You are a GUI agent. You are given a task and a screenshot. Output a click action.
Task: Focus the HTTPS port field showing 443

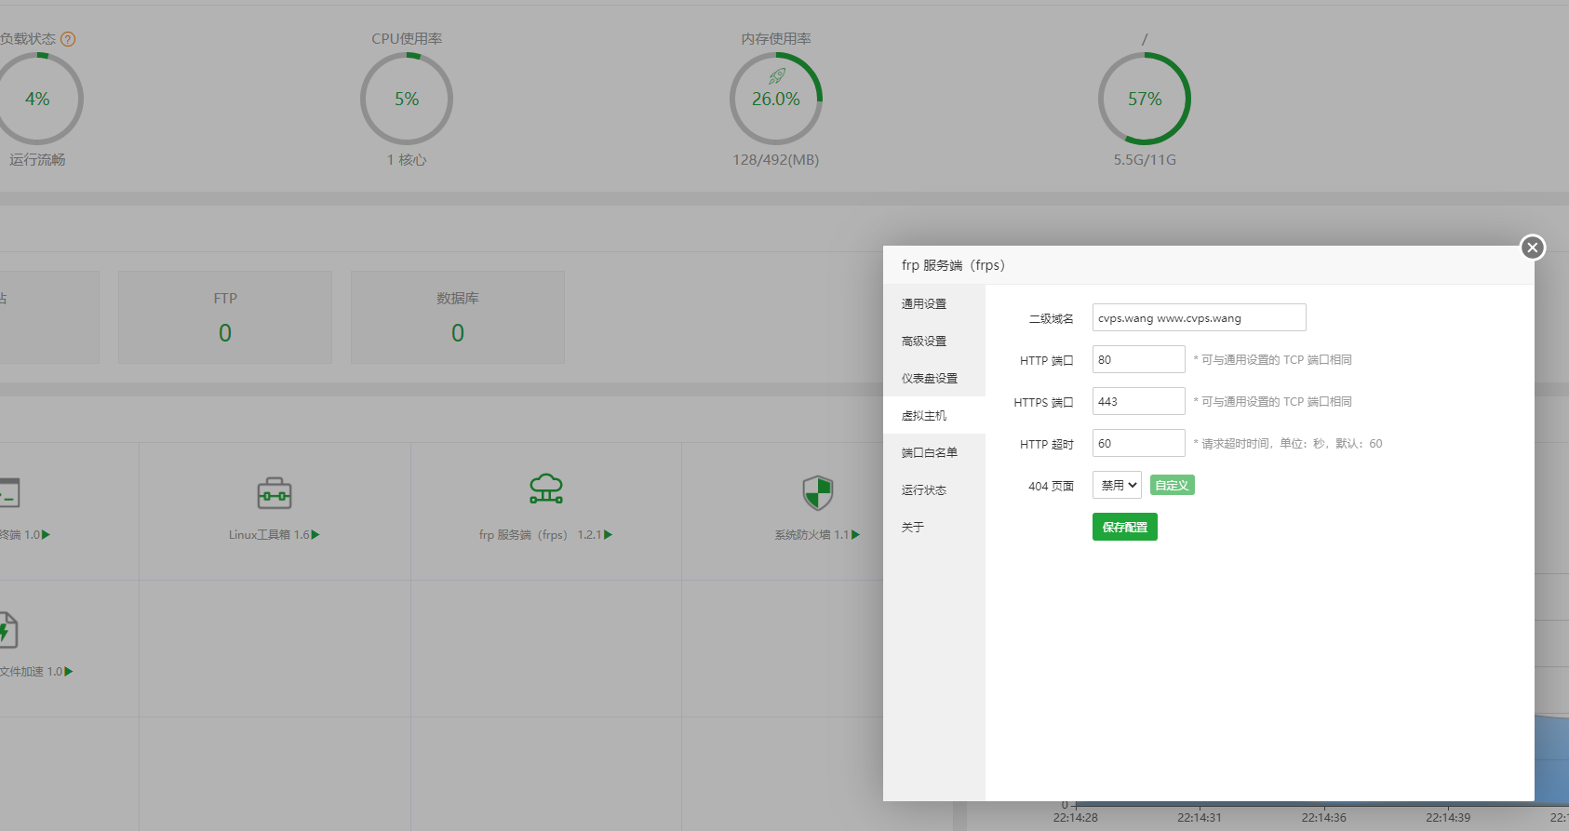[x=1138, y=402]
